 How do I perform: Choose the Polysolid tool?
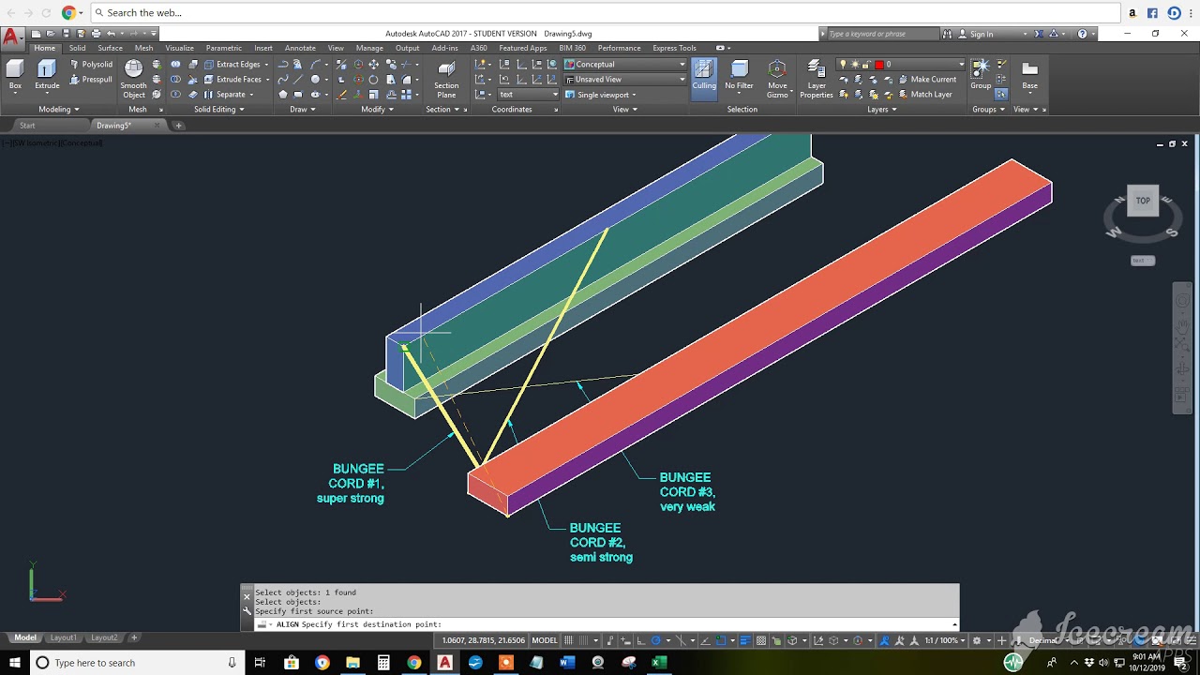point(91,65)
